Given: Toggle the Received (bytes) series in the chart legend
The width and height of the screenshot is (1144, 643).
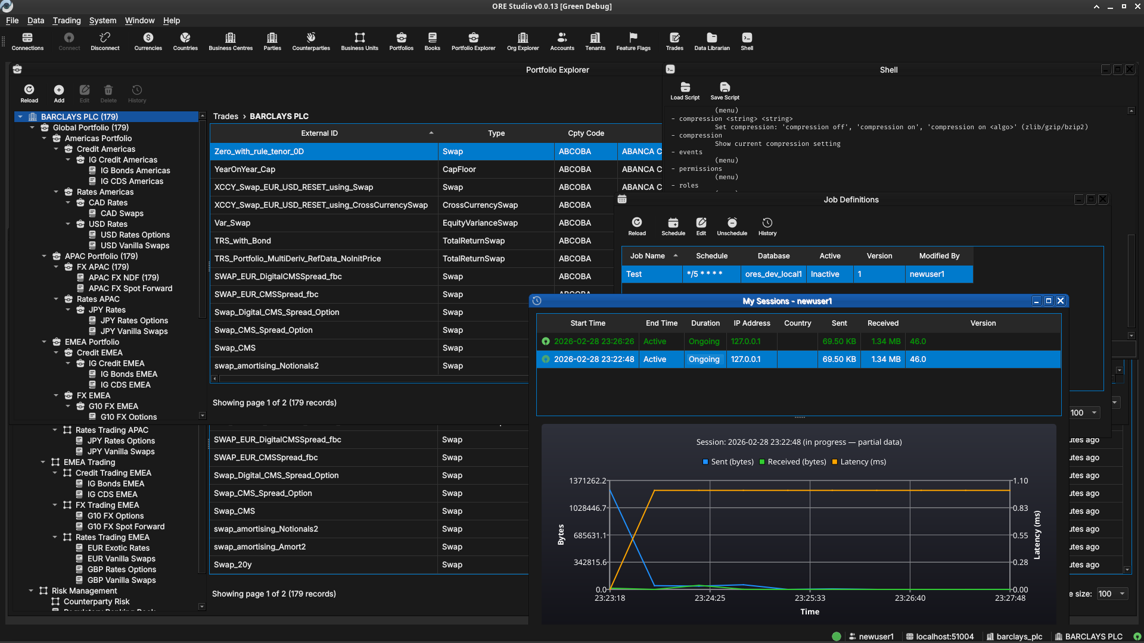Looking at the screenshot, I should pyautogui.click(x=792, y=461).
